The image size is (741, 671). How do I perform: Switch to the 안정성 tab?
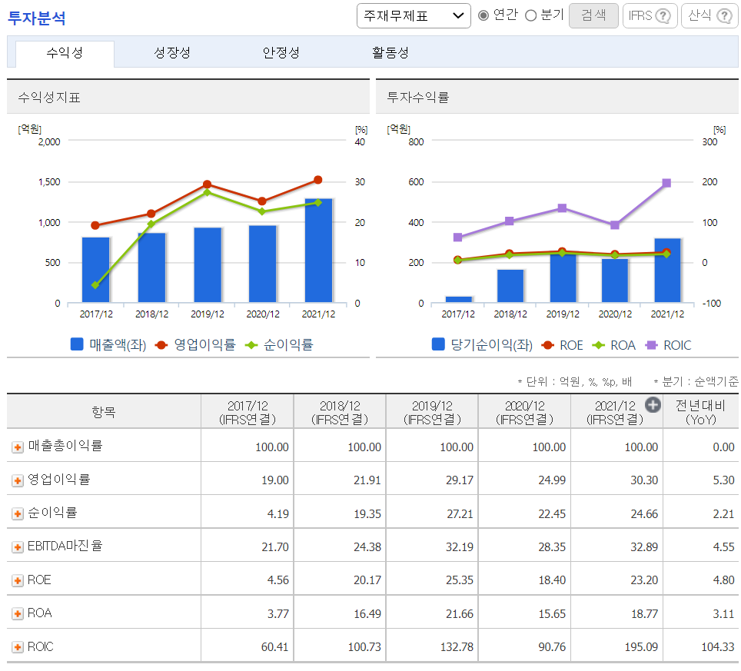click(x=281, y=53)
